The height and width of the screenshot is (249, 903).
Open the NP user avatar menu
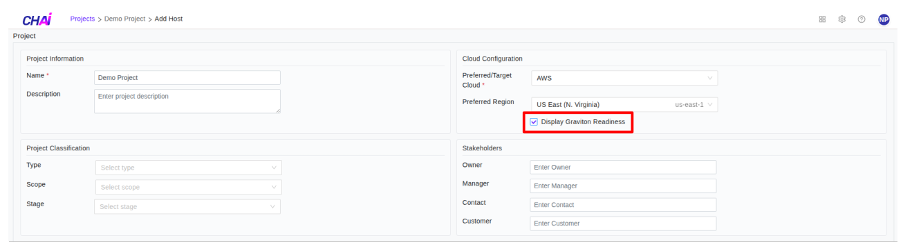click(x=884, y=19)
